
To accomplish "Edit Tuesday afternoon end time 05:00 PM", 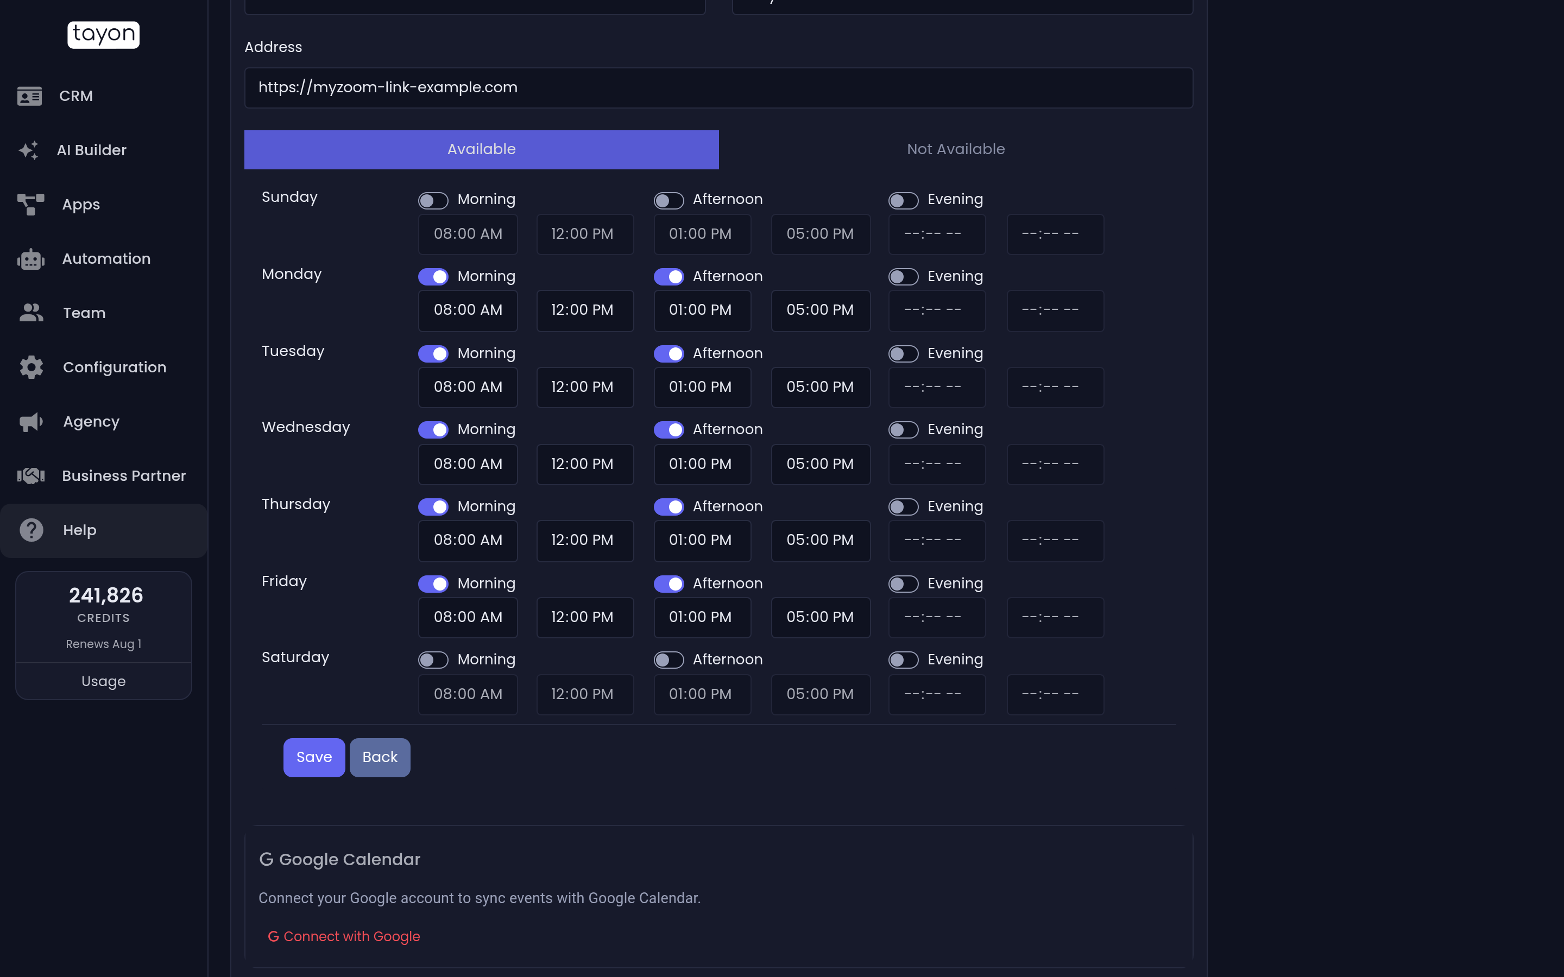I will click(821, 388).
